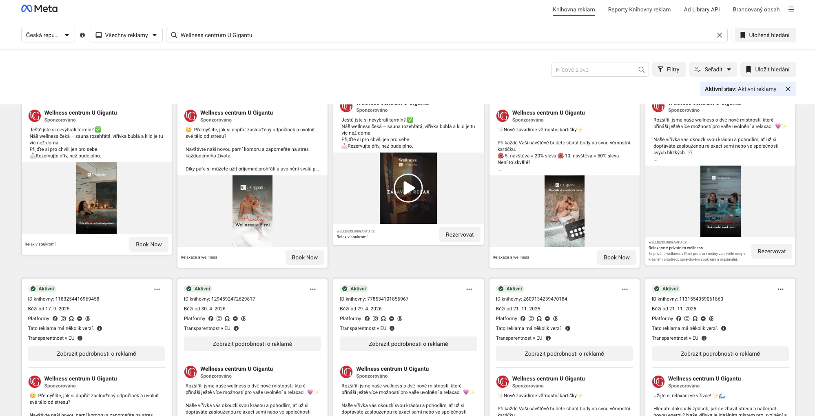Click Facebook platform icon for ad 778534101856967

coord(367,319)
